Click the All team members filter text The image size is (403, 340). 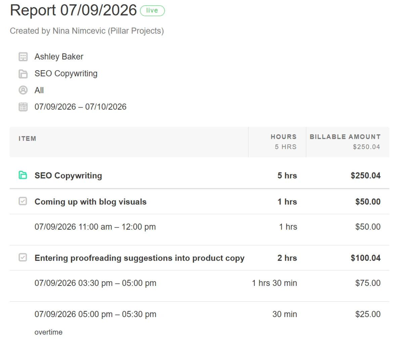click(39, 90)
